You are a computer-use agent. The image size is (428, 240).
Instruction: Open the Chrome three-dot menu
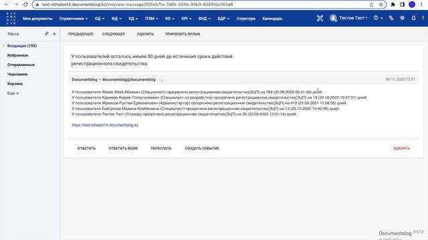pos(422,5)
